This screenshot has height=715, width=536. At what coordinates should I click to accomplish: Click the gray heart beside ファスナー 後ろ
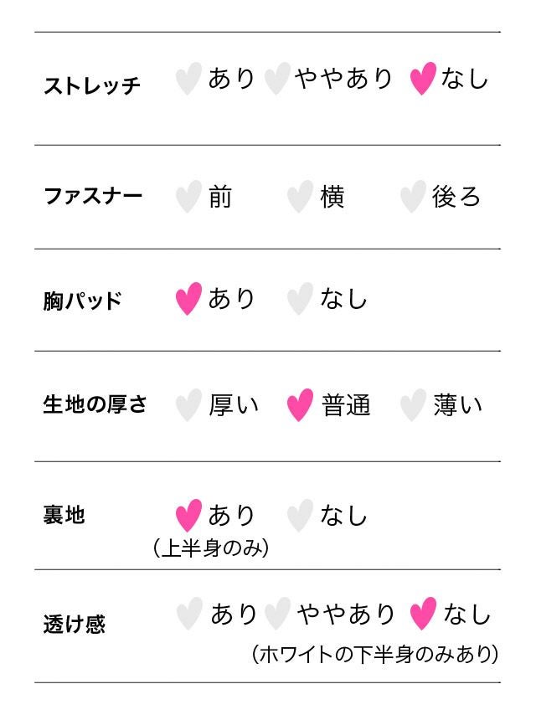pos(412,198)
